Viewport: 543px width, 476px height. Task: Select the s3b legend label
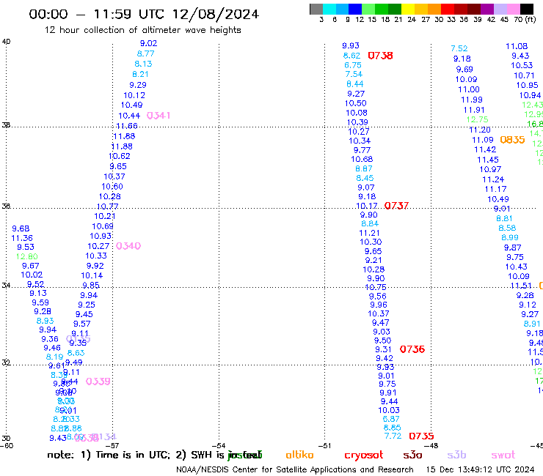pyautogui.click(x=456, y=455)
